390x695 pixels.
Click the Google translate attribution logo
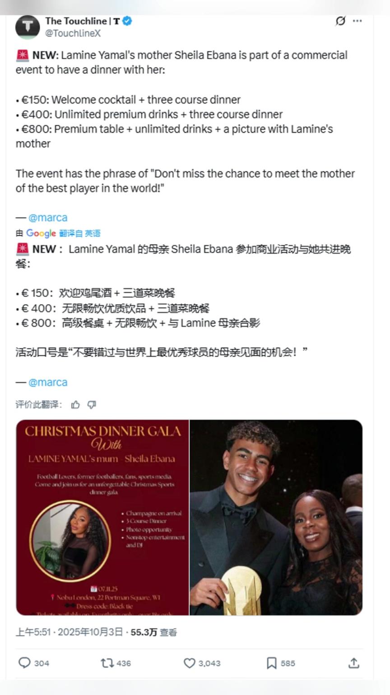point(41,233)
